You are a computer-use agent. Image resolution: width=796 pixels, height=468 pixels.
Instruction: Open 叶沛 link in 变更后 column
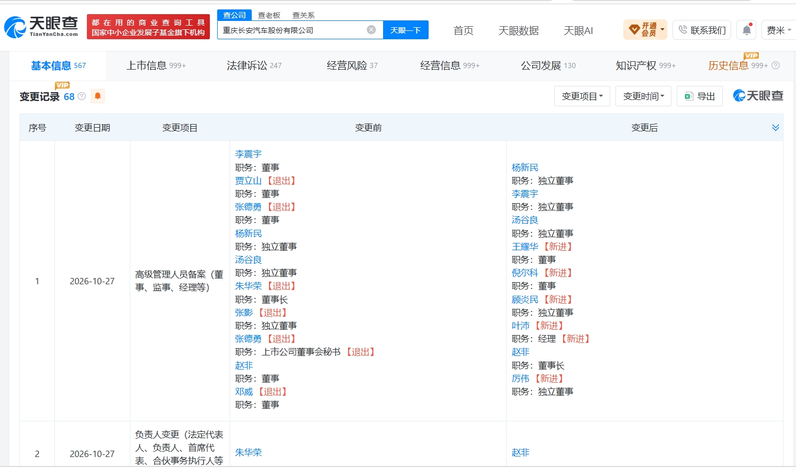[521, 326]
